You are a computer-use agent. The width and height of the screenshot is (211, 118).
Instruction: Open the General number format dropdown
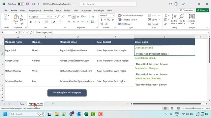[x=114, y=15]
